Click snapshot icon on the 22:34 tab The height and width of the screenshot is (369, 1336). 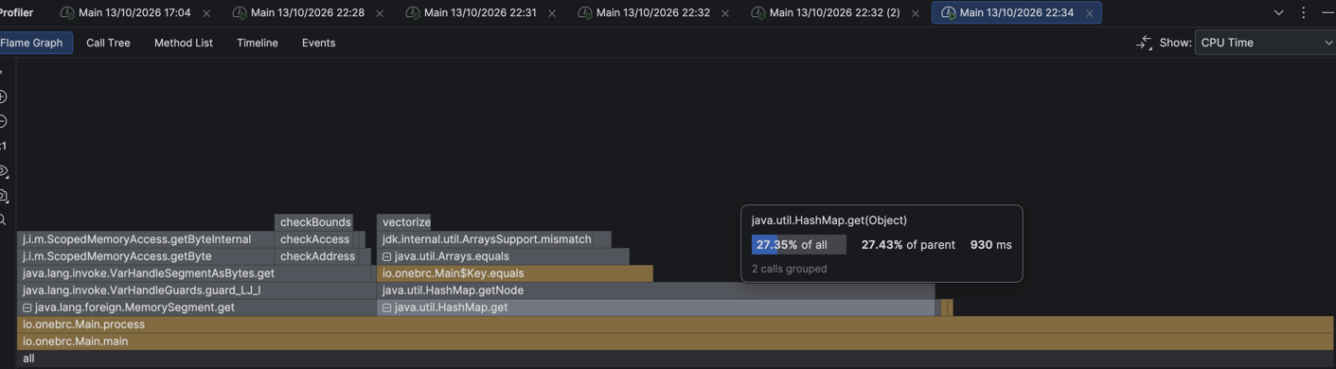[x=948, y=12]
